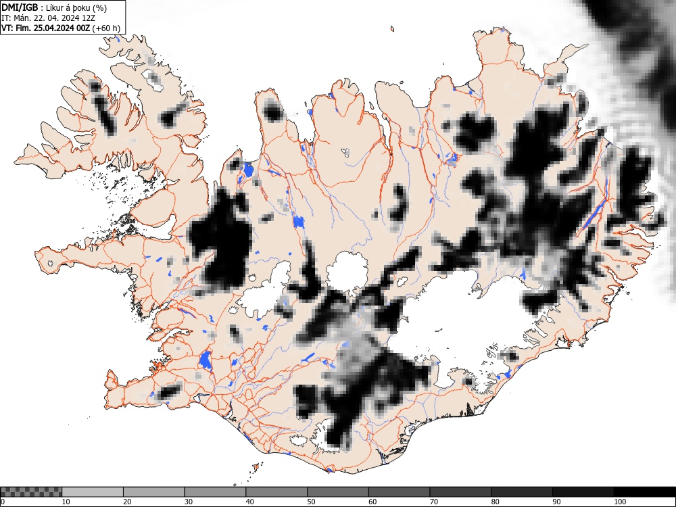Click the 'IT: Mán. 22. 04. 2024 12Z' line
676x507 pixels.
coord(48,18)
